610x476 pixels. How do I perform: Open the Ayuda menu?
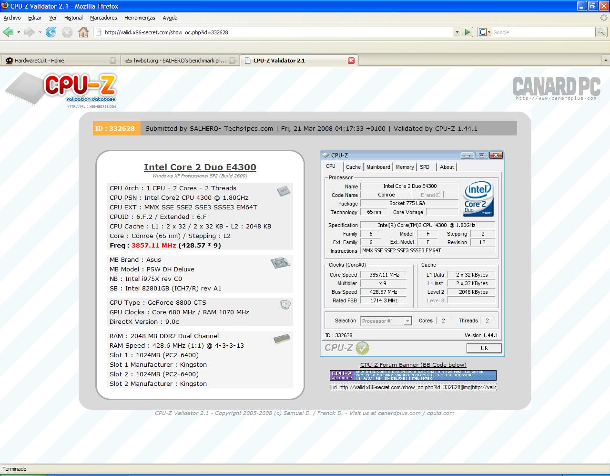point(170,18)
